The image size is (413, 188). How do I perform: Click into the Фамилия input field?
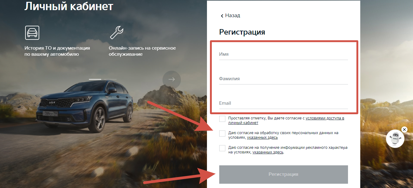point(284,79)
